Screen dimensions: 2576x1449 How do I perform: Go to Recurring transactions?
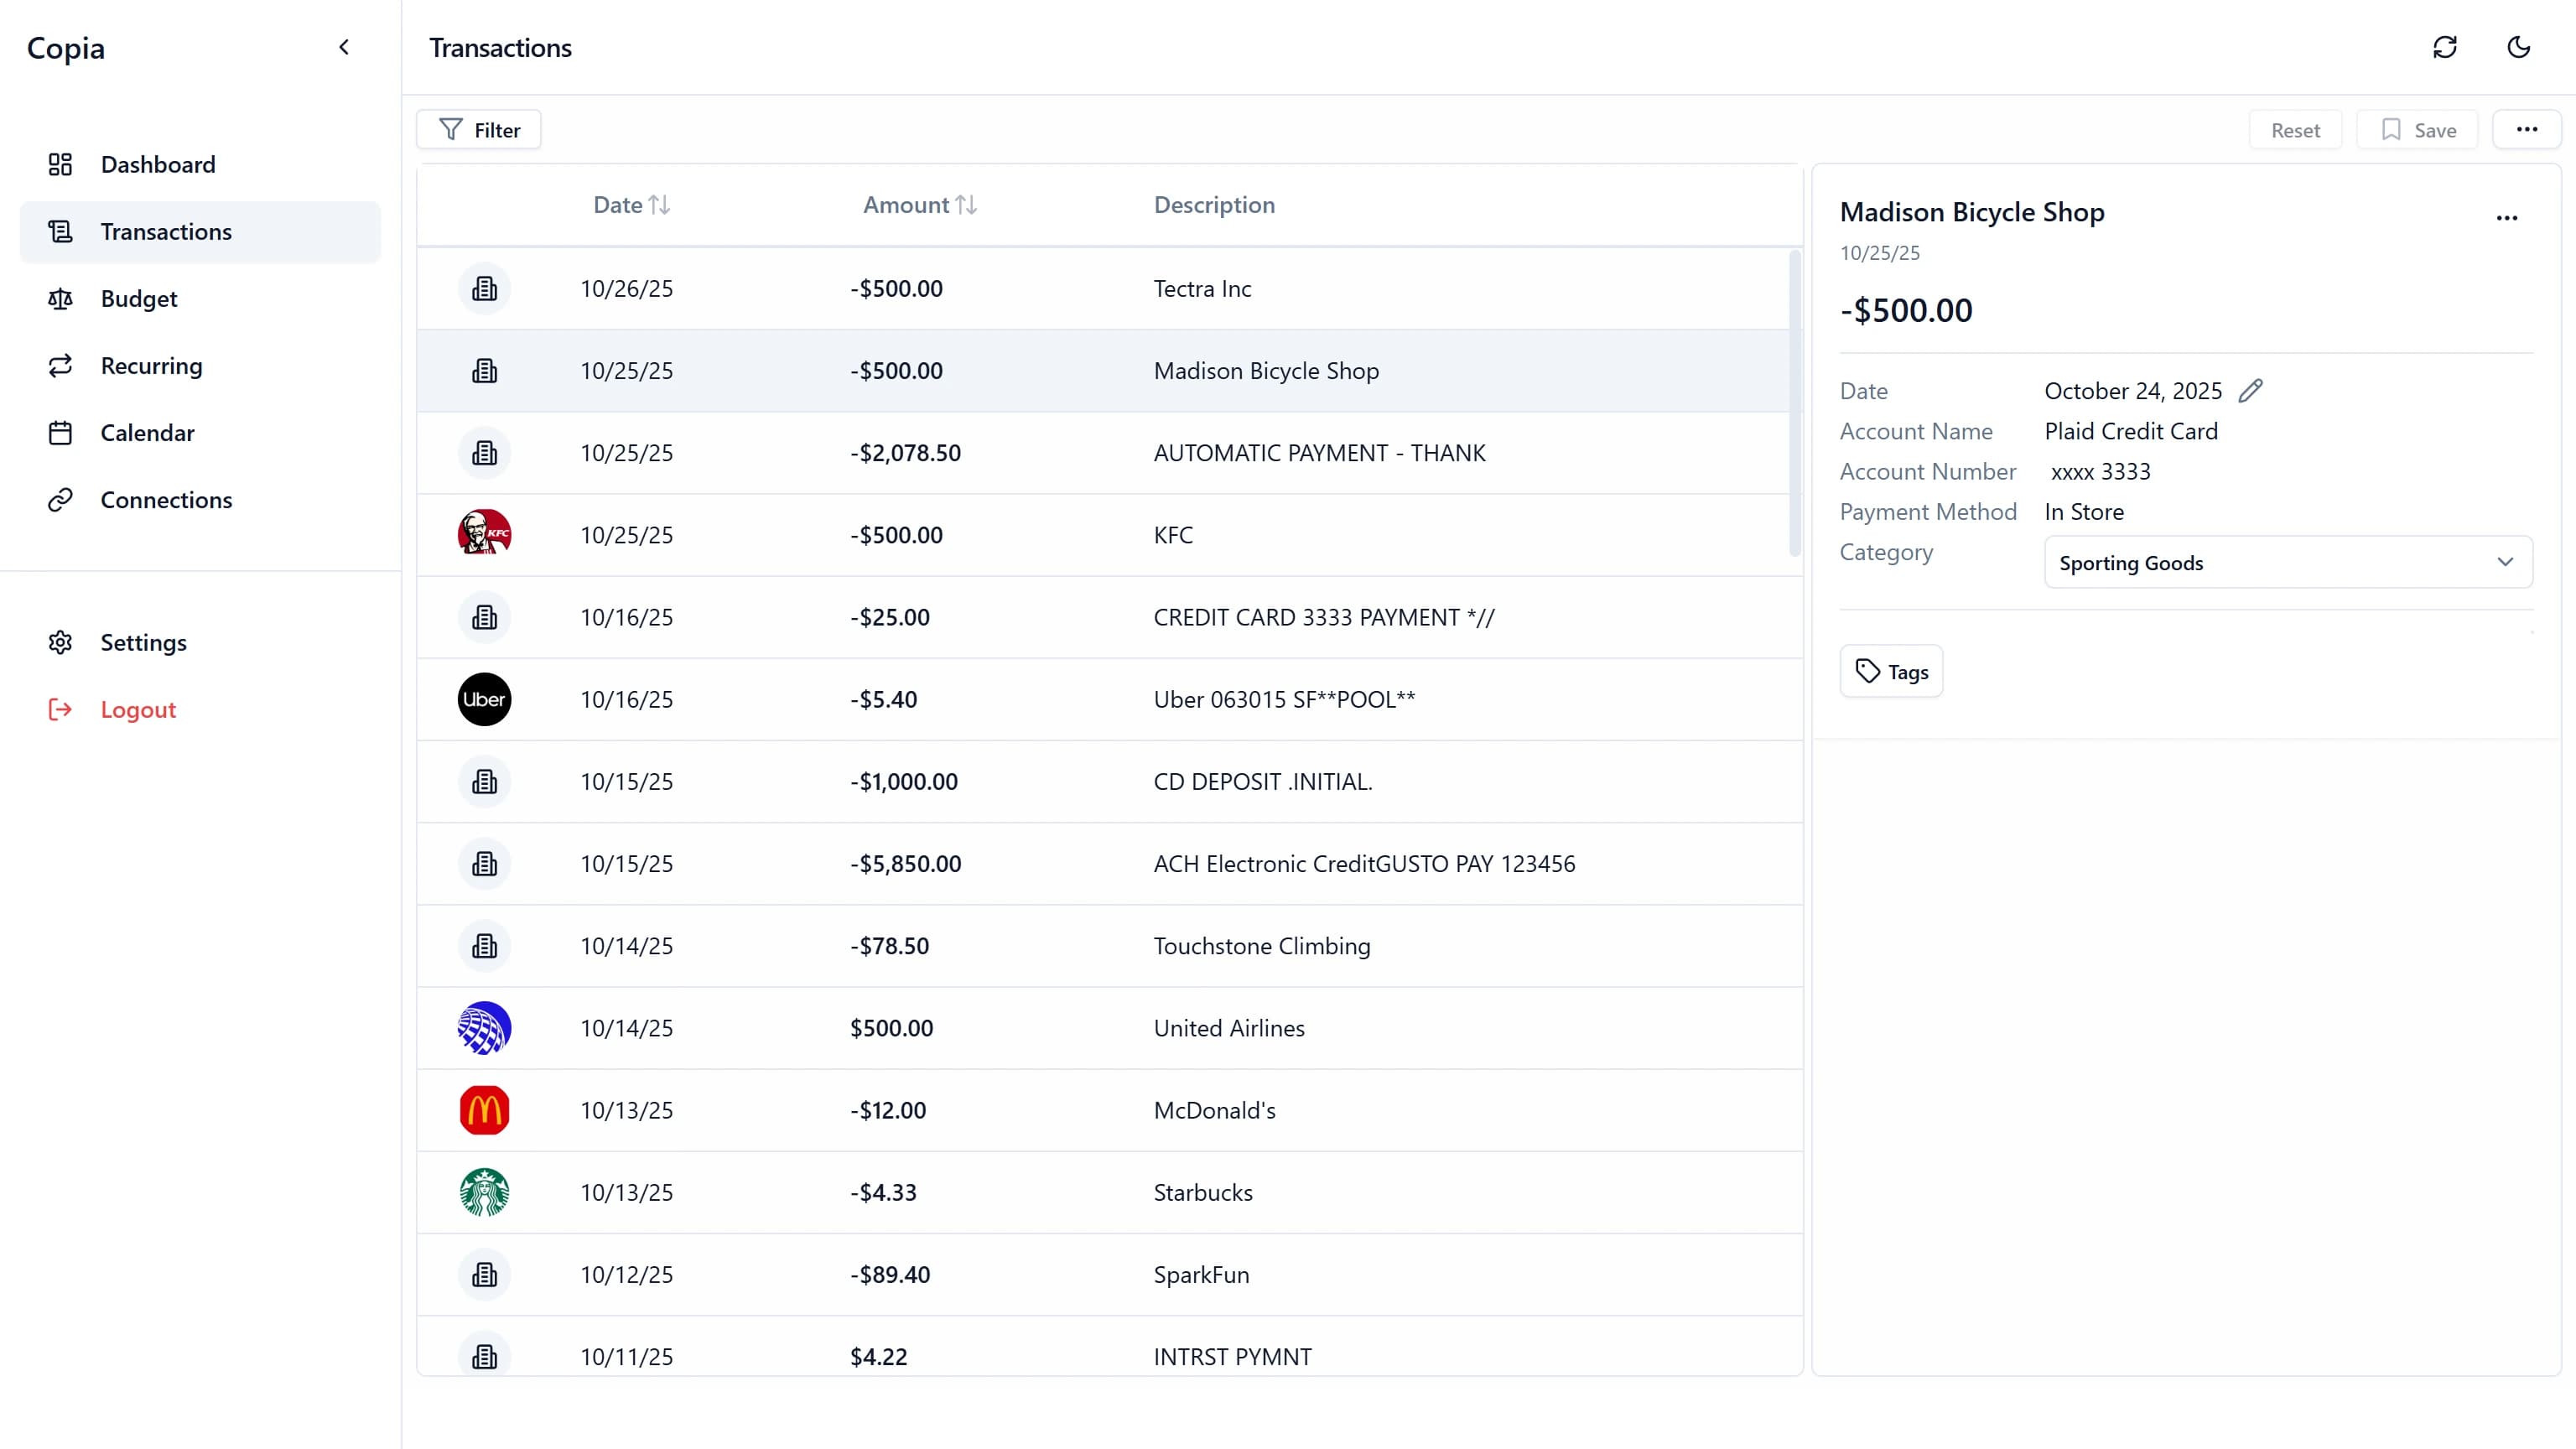point(151,365)
